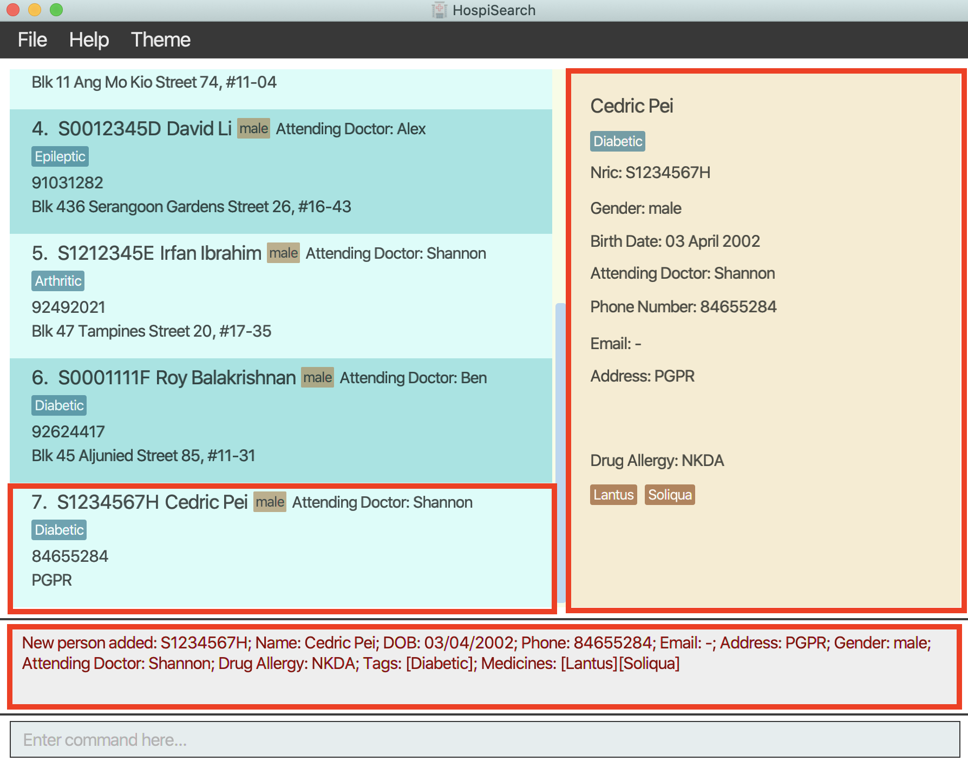The height and width of the screenshot is (761, 968).
Task: Click the Lantus medicine tag
Action: (x=613, y=495)
